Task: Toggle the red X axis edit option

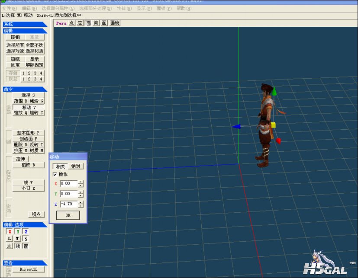Action: click(x=10, y=232)
